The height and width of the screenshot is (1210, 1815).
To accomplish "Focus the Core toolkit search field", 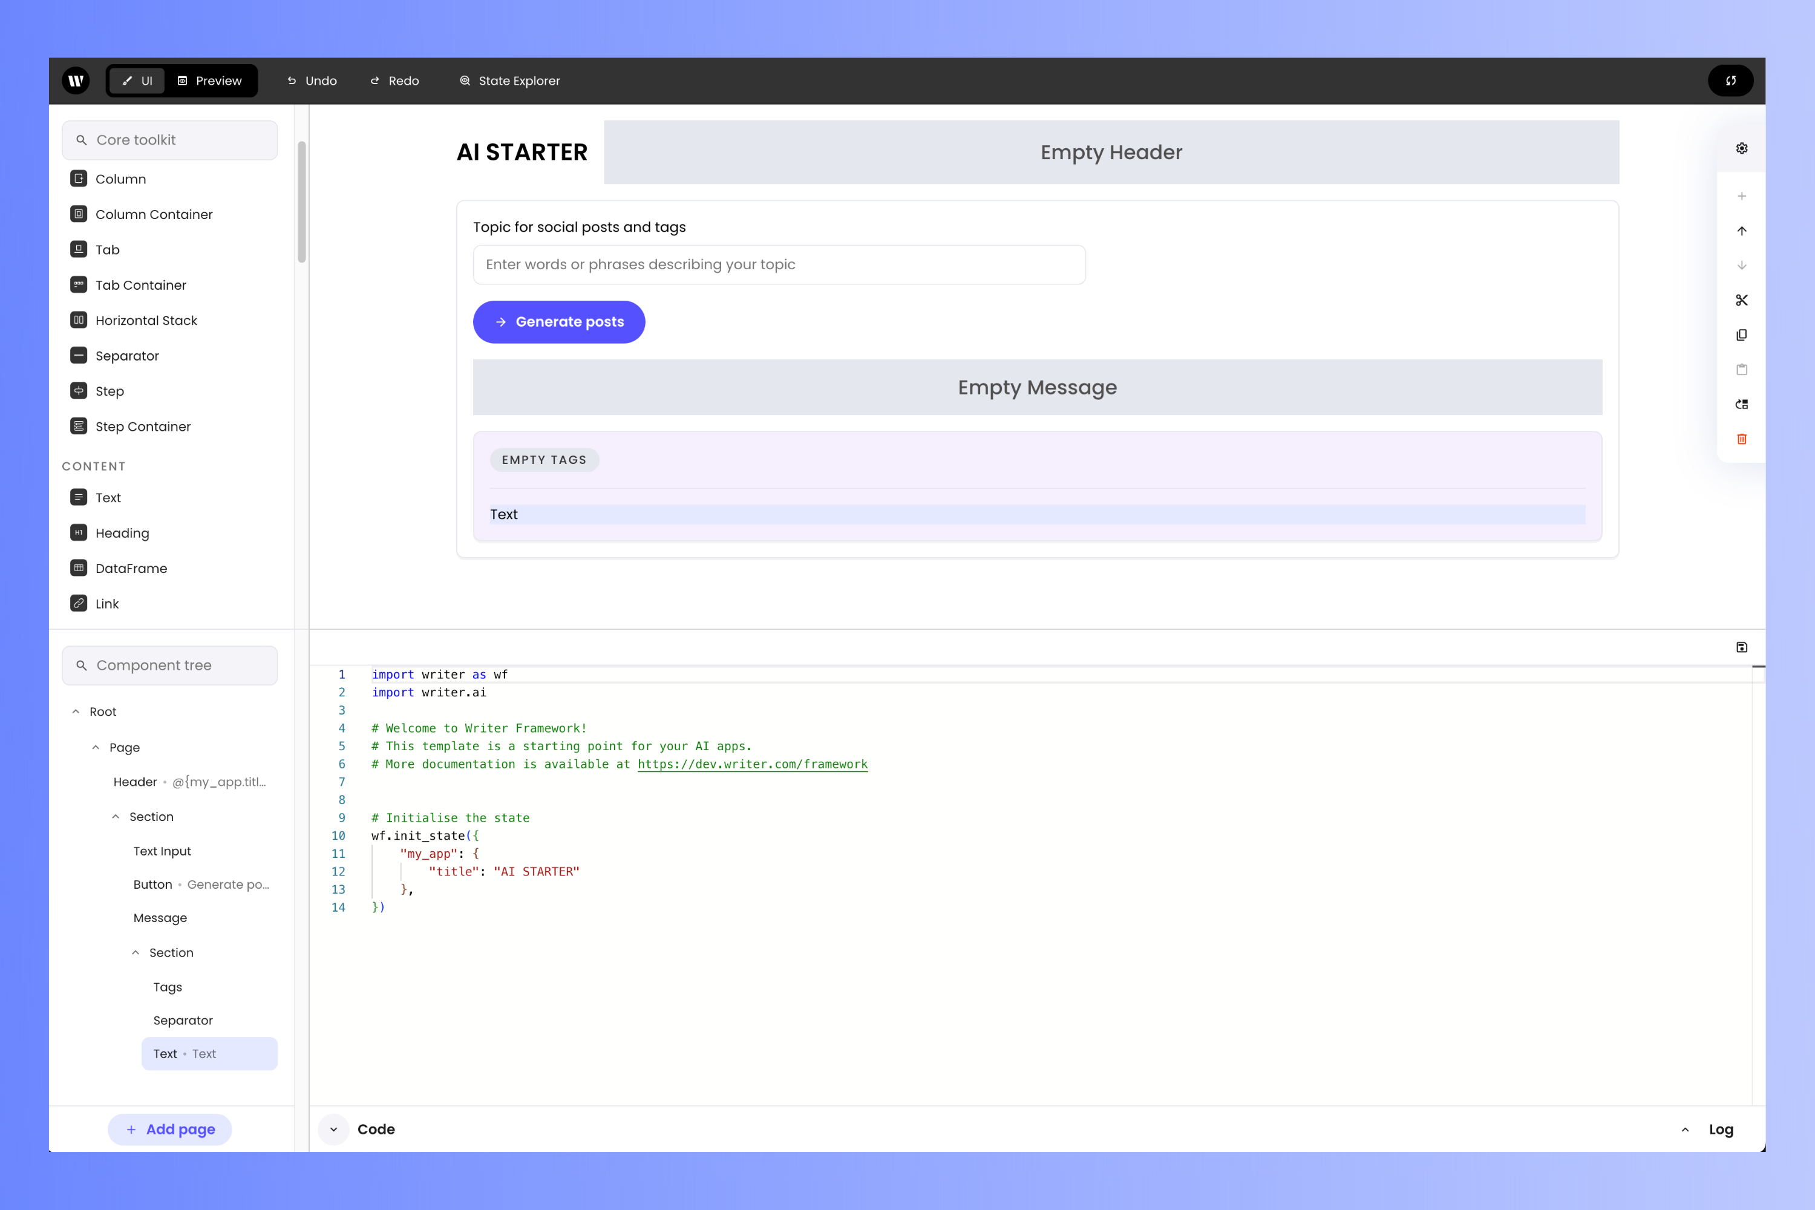I will tap(170, 140).
